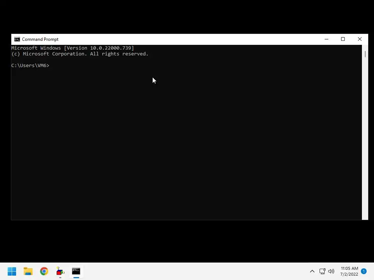Click the Command Prompt vertical scrollbar thumb

365,54
